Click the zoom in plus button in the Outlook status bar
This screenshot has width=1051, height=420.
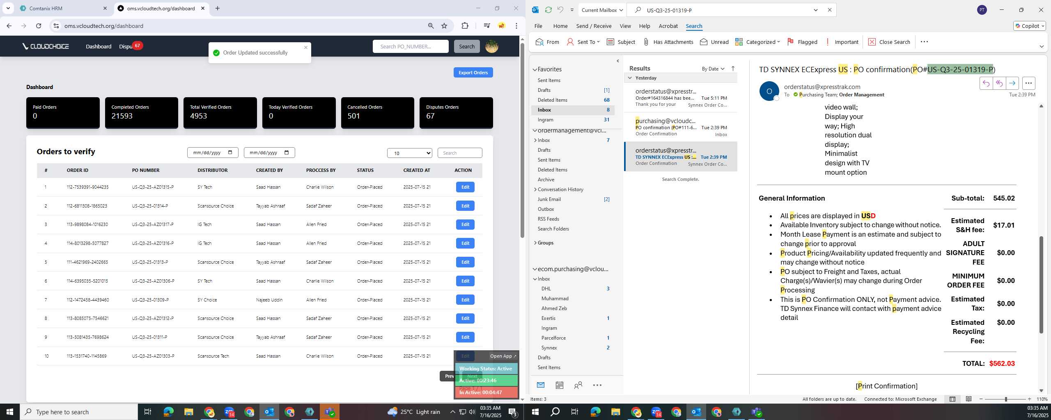[x=1029, y=399]
